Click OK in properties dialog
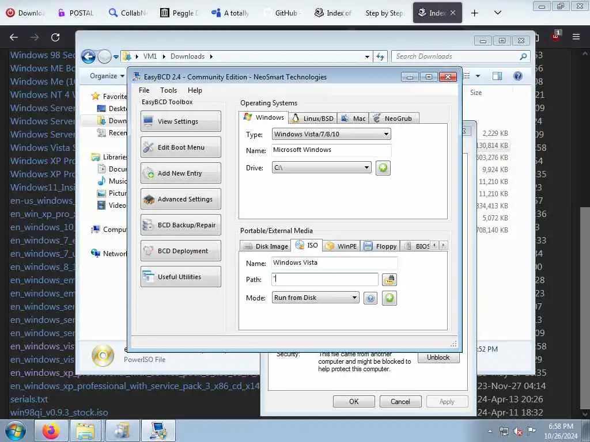 (x=354, y=401)
